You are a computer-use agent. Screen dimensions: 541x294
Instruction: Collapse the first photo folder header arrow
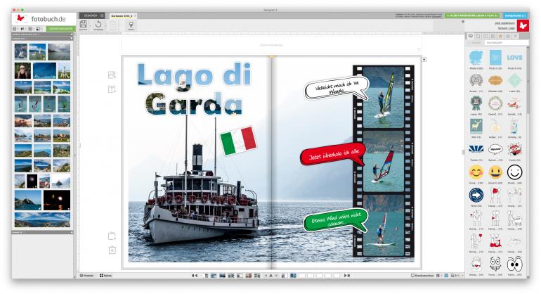tap(72, 34)
